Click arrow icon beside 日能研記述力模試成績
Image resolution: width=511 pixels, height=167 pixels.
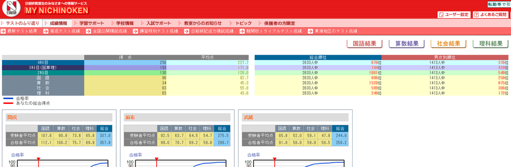point(187,31)
